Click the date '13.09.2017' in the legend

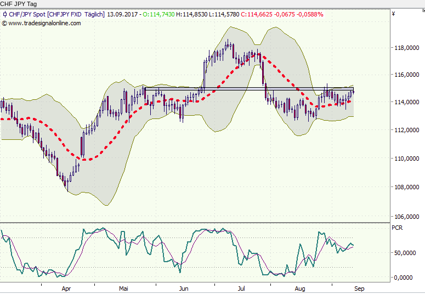(122, 14)
